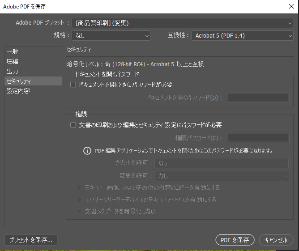The height and width of the screenshot is (251, 299).
Task: Toggle 文書の印刷および編集 password requirement checkbox
Action: [73, 125]
